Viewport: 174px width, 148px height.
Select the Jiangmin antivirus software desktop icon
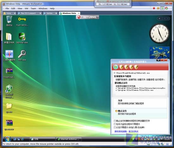click(9, 55)
